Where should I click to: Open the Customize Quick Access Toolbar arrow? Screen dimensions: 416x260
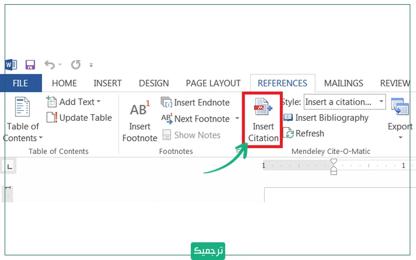(x=92, y=66)
